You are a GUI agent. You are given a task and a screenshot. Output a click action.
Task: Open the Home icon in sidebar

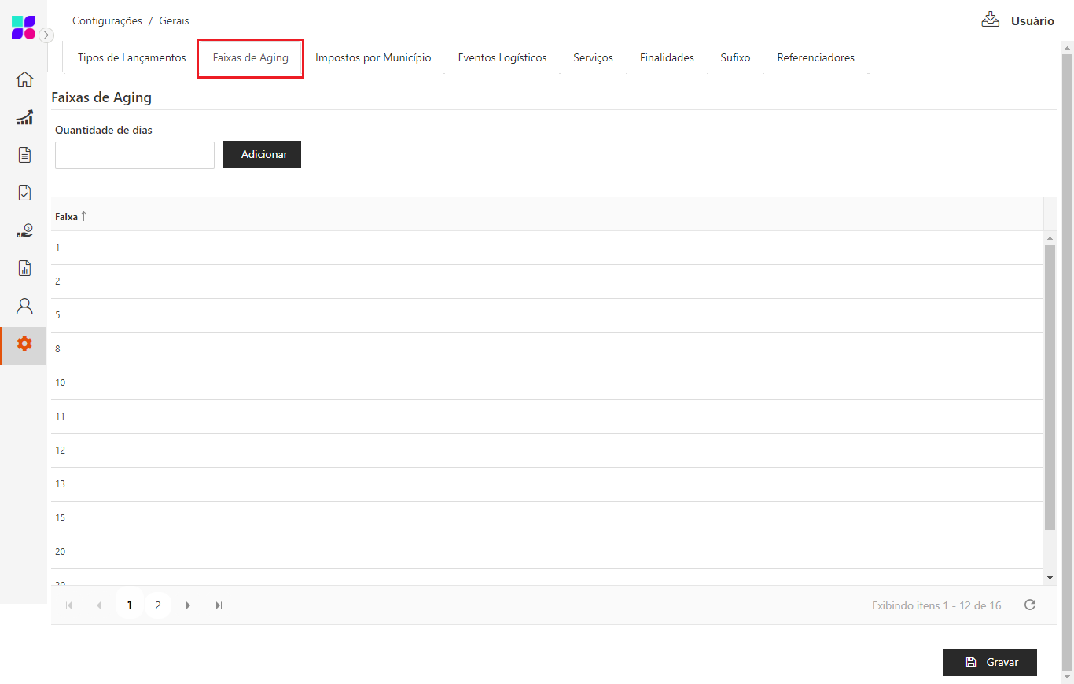click(x=24, y=79)
